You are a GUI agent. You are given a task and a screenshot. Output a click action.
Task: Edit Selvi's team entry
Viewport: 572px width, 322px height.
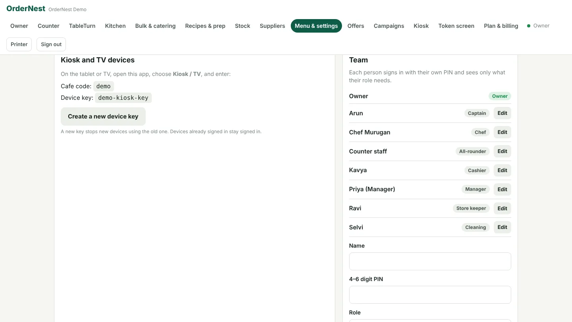[502, 227]
